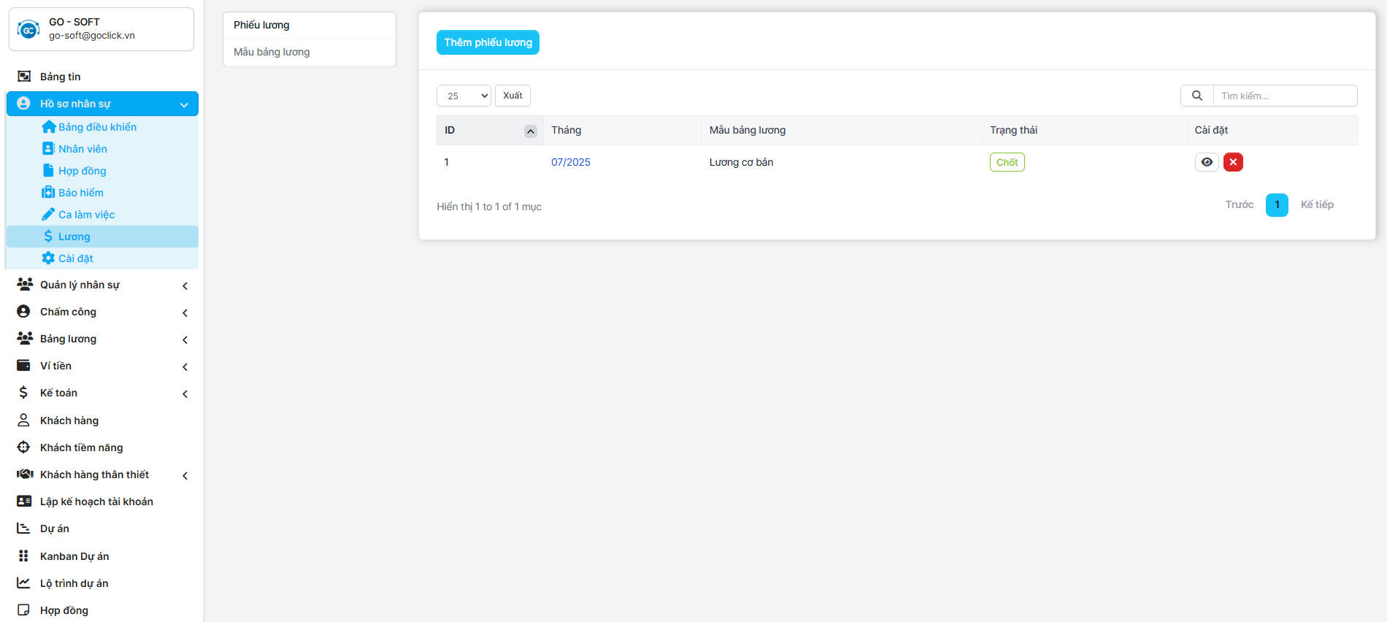Click the eye icon to view payslip

[x=1207, y=162]
